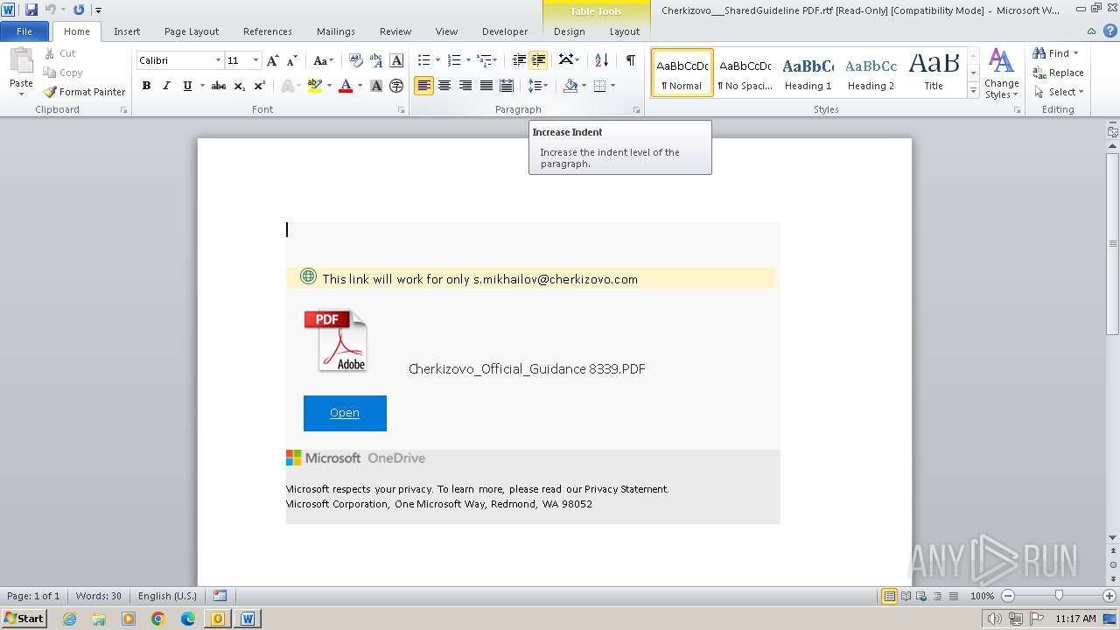Select the Format Painter tool
The height and width of the screenshot is (630, 1120).
[x=85, y=91]
